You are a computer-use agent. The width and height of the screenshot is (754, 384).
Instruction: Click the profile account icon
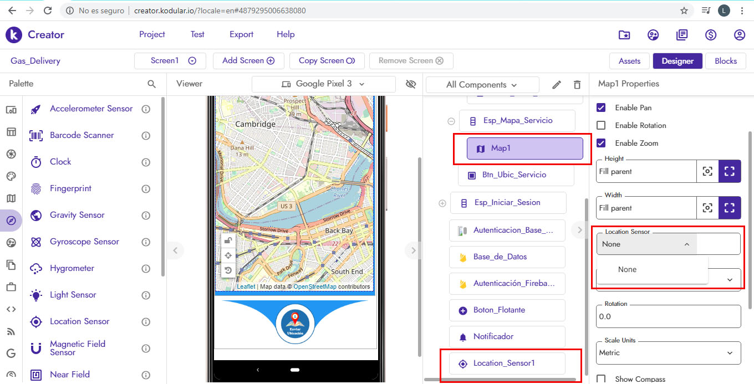(739, 34)
